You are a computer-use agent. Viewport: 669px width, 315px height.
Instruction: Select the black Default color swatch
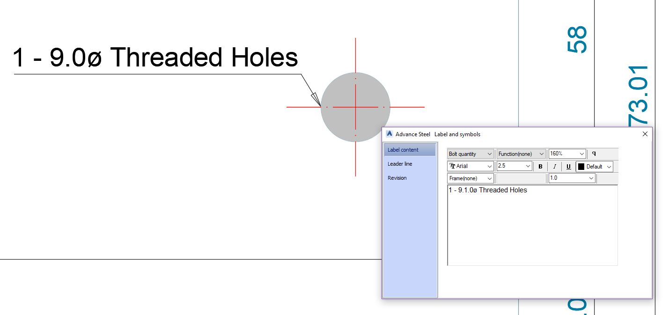[582, 166]
